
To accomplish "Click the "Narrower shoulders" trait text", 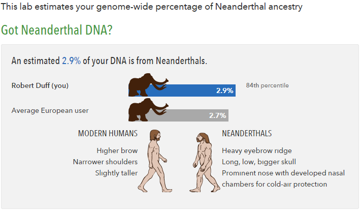I will coord(105,162).
